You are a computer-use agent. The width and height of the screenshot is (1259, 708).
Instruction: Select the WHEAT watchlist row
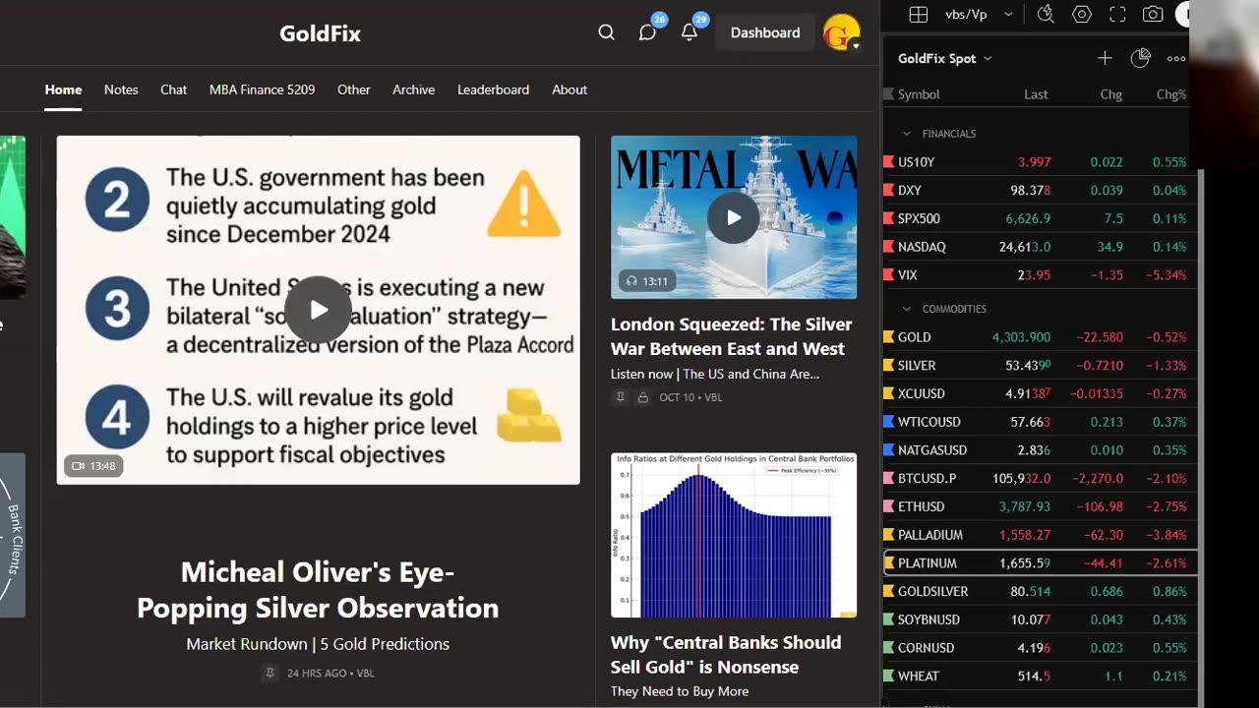click(x=1040, y=677)
